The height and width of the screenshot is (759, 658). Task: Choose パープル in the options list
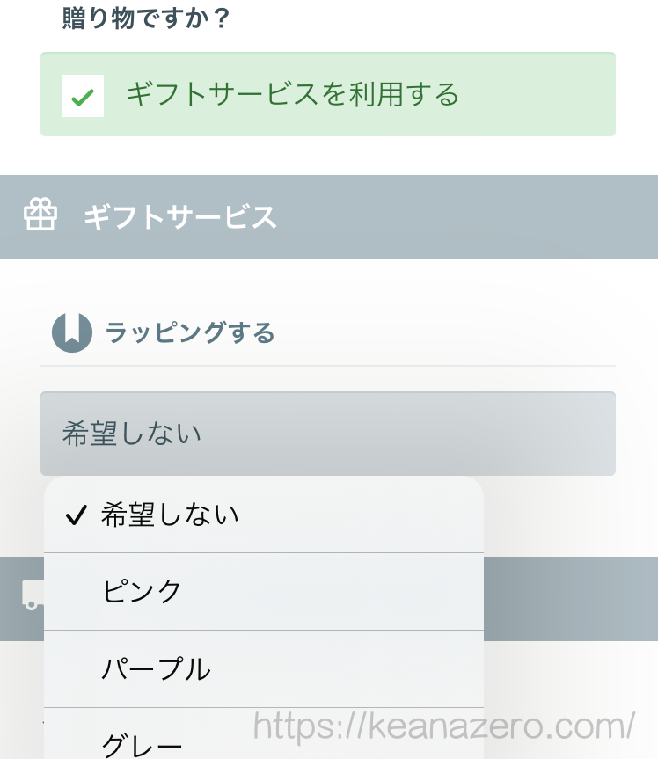pos(157,668)
